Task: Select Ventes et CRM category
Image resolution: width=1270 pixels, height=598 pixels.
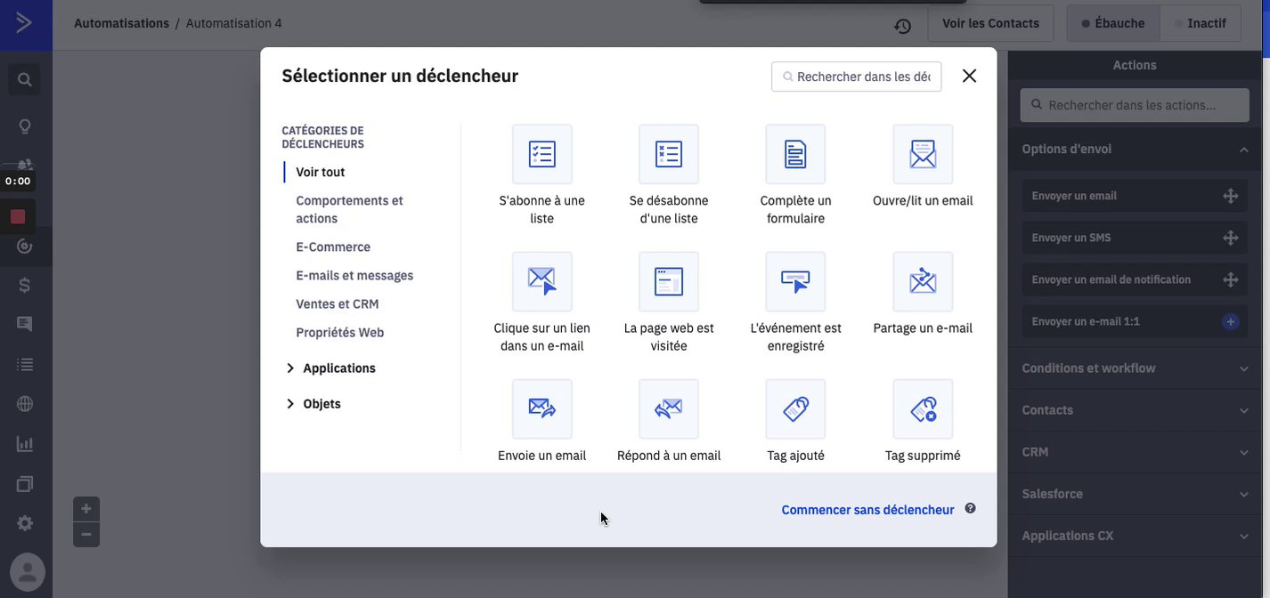Action: (338, 303)
